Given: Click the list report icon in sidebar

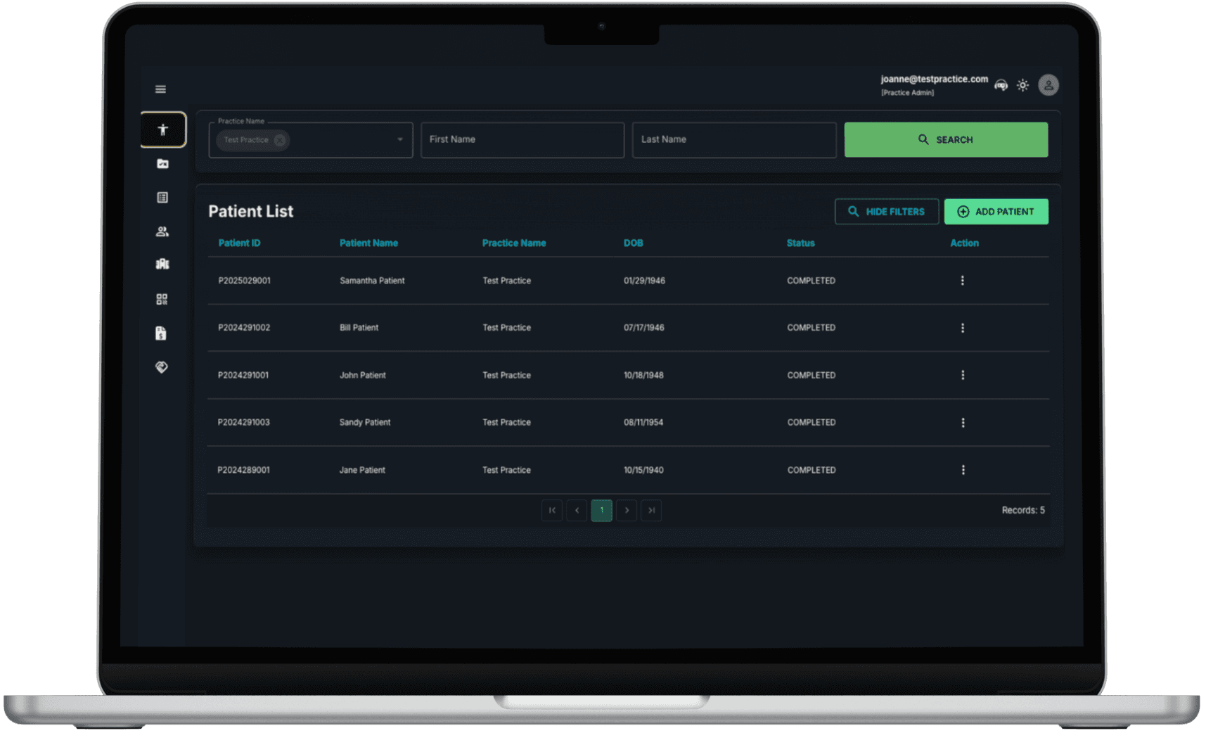Looking at the screenshot, I should tap(162, 198).
